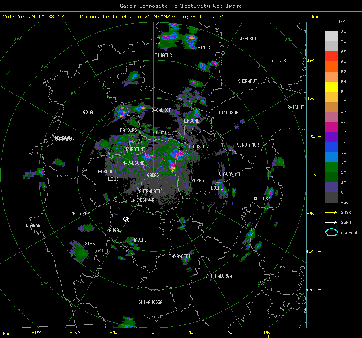Click the dBZ legend heading
The image size is (362, 338).
pos(341,22)
